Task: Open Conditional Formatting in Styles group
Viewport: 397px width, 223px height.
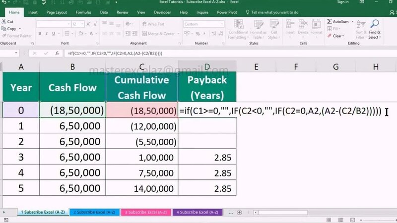Action: coord(238,29)
